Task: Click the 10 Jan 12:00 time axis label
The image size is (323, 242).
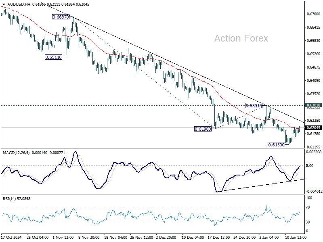Action: click(296, 237)
